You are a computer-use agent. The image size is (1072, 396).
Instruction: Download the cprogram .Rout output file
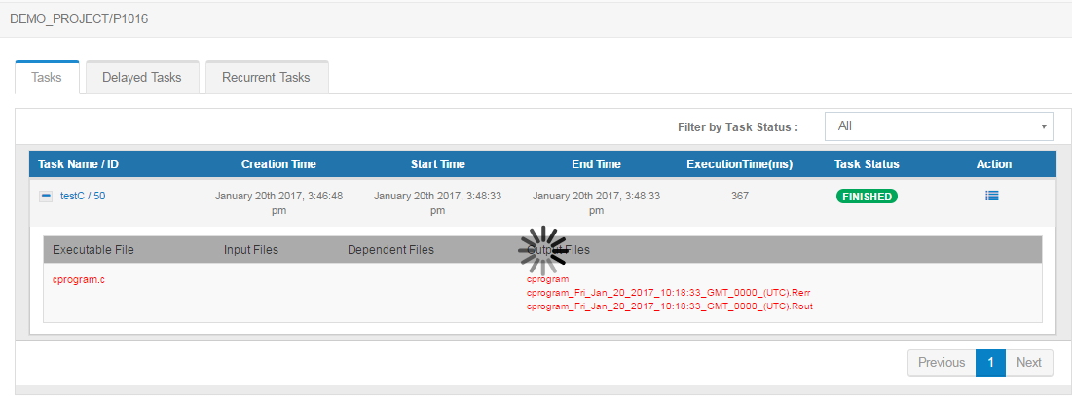[x=669, y=306]
